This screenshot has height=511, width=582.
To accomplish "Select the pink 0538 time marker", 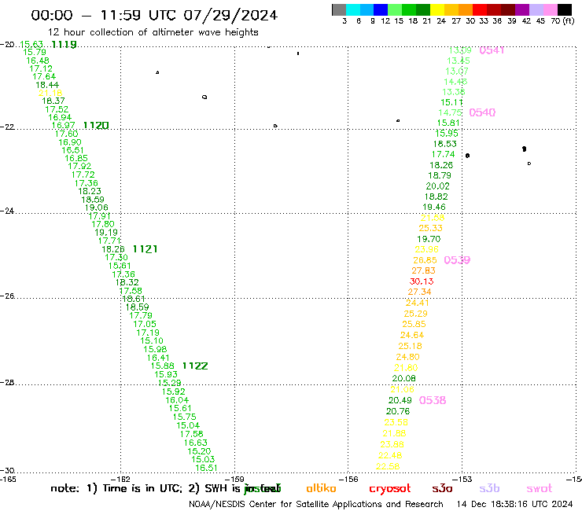I will click(x=433, y=400).
